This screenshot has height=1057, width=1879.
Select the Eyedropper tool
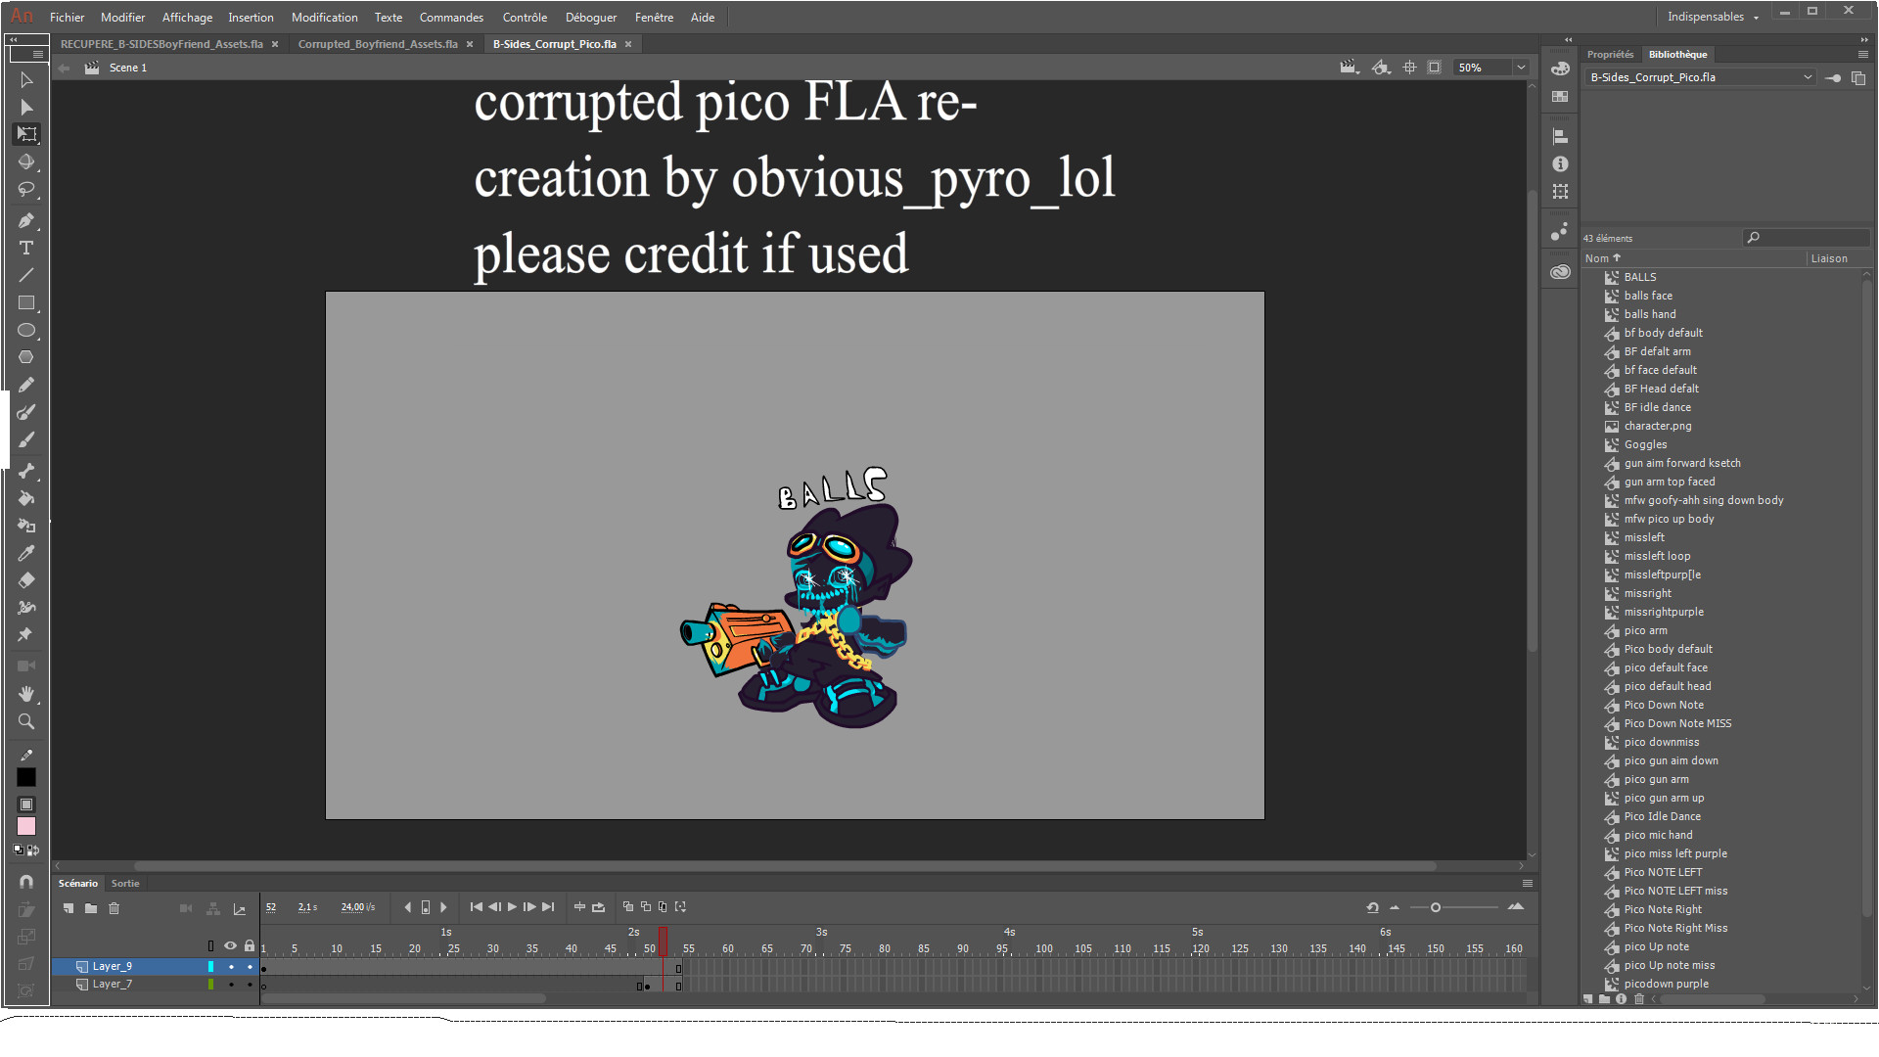26,553
